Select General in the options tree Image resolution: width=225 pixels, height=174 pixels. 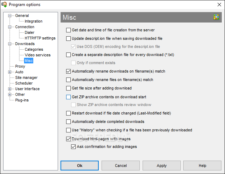[22, 15]
